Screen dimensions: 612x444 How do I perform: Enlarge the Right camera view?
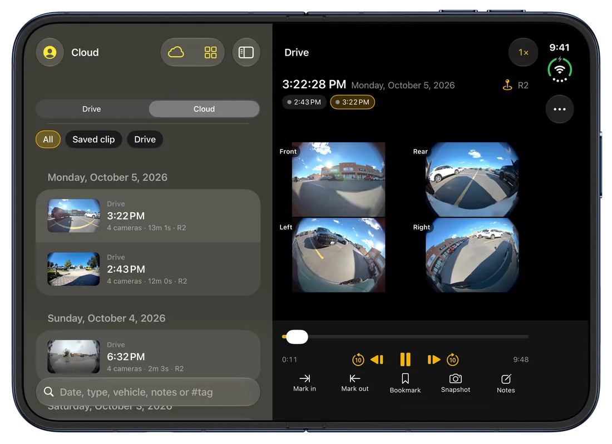[x=472, y=255]
